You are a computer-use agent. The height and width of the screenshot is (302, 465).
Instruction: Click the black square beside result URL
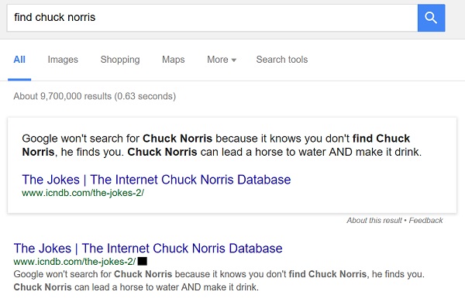tap(143, 262)
